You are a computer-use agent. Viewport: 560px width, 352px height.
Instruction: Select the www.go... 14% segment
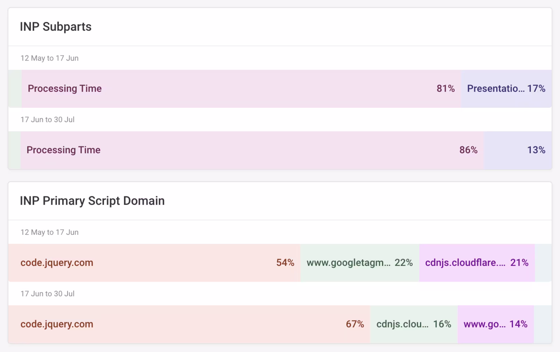click(x=495, y=324)
